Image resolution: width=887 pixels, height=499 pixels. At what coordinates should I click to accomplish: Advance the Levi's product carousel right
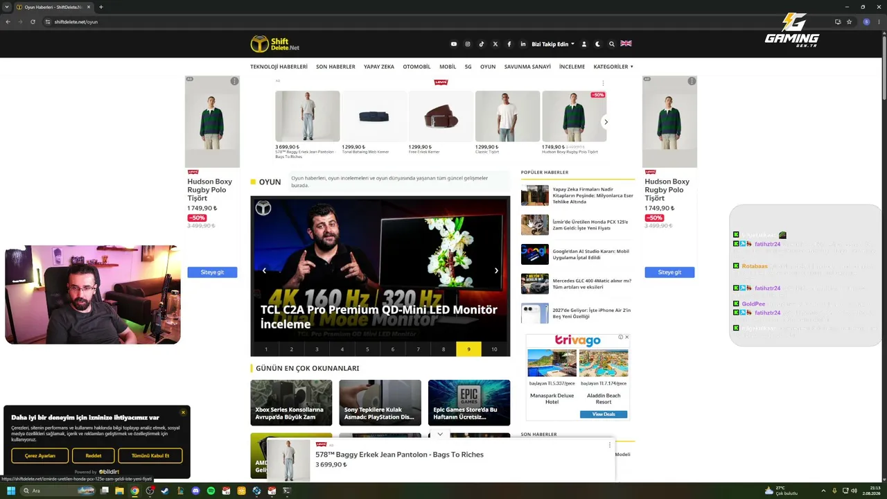coord(606,122)
